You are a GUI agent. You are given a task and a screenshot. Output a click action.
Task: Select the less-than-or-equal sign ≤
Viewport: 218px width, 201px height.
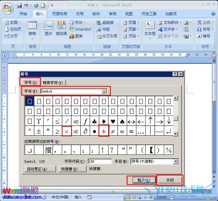click(x=57, y=121)
